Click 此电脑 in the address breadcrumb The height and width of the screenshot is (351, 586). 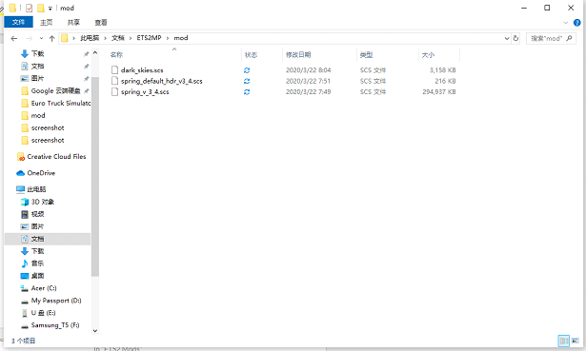pos(90,38)
